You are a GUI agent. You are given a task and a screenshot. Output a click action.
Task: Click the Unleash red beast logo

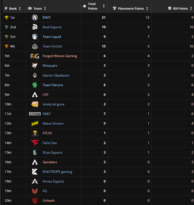35,201
